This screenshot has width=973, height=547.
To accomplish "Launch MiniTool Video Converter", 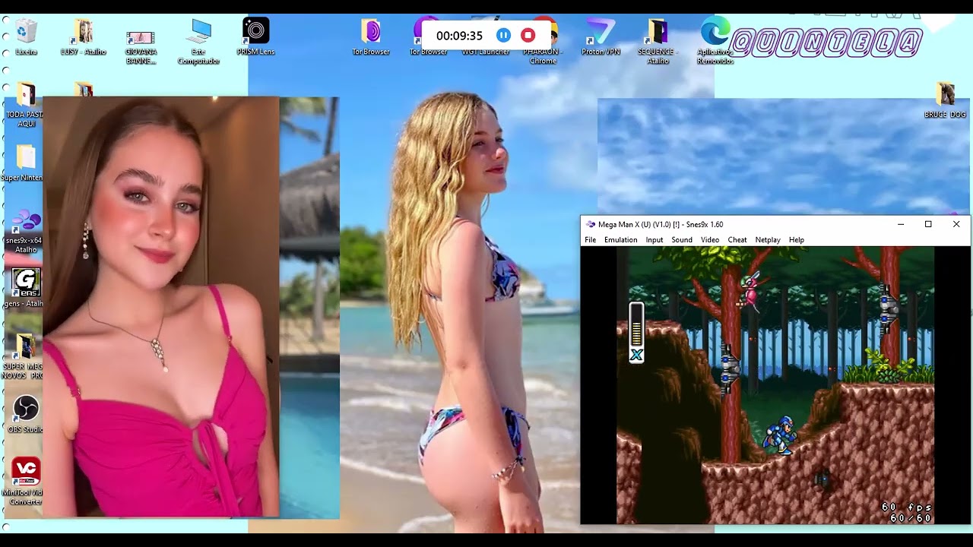I will tap(26, 481).
